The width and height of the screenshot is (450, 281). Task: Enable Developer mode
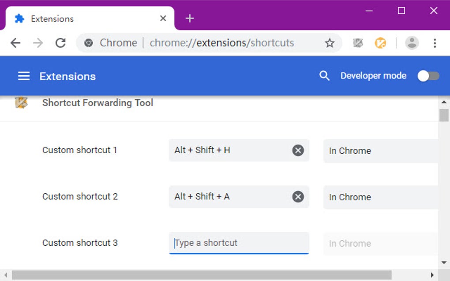(427, 76)
